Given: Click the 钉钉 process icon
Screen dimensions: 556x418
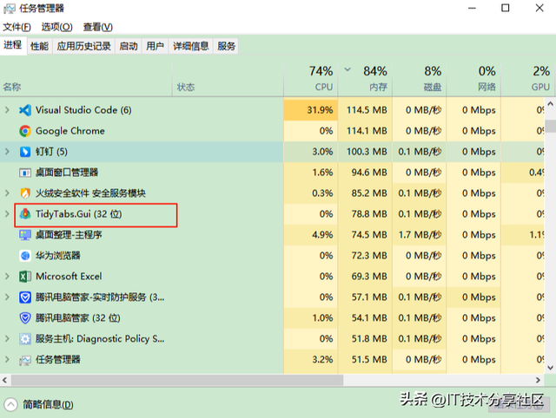Looking at the screenshot, I should [25, 152].
